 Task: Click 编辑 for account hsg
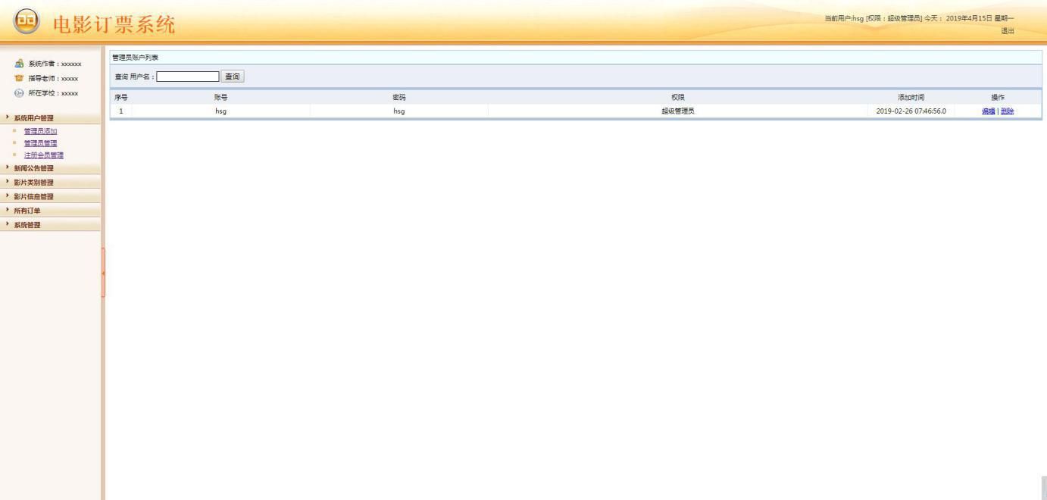tap(988, 111)
